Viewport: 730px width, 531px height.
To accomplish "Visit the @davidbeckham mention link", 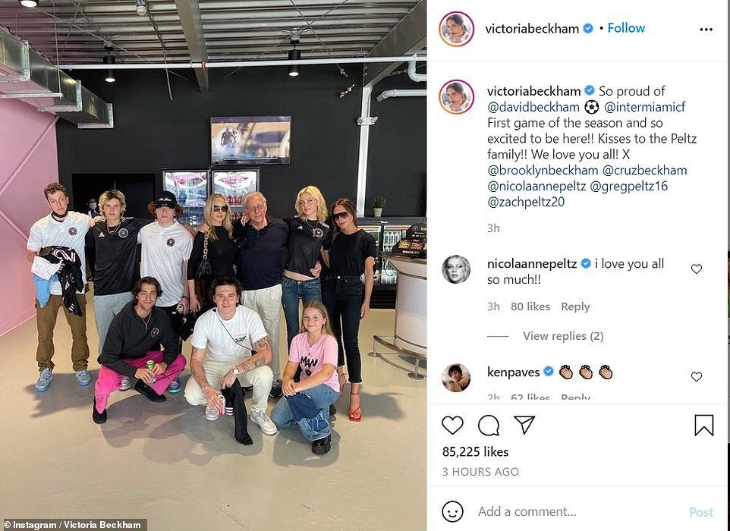I will [533, 107].
